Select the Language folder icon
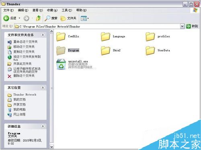The width and height of the screenshot is (201, 150). pyautogui.click(x=105, y=36)
